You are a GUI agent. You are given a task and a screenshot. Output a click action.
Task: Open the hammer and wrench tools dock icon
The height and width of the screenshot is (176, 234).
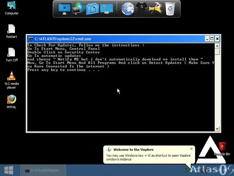click(155, 8)
